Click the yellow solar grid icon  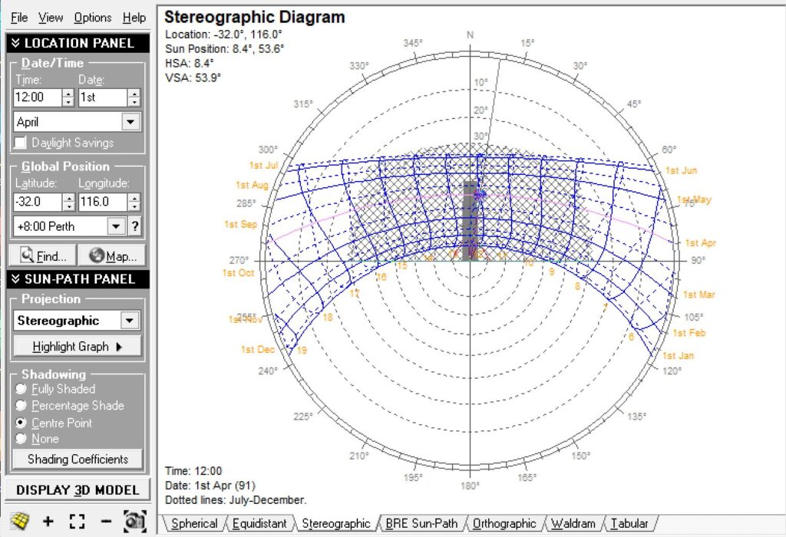click(x=20, y=522)
